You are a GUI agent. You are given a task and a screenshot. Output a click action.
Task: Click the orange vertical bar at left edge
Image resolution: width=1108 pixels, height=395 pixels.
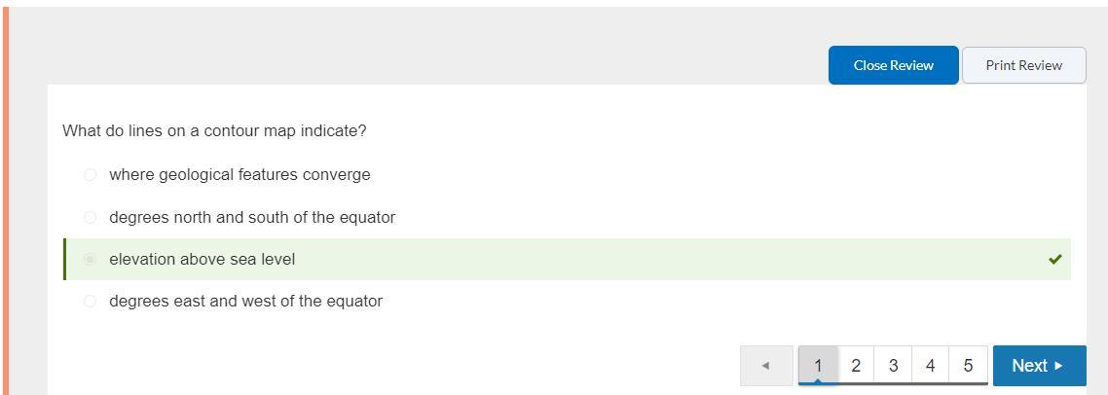coord(5,195)
